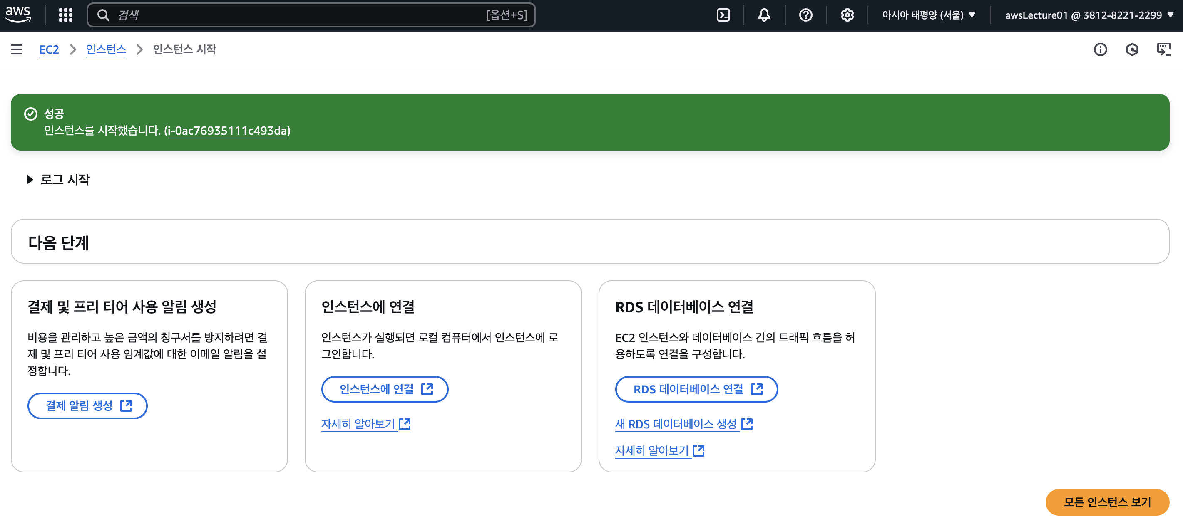Open the settings gear icon
This screenshot has height=524, width=1183.
pos(847,15)
